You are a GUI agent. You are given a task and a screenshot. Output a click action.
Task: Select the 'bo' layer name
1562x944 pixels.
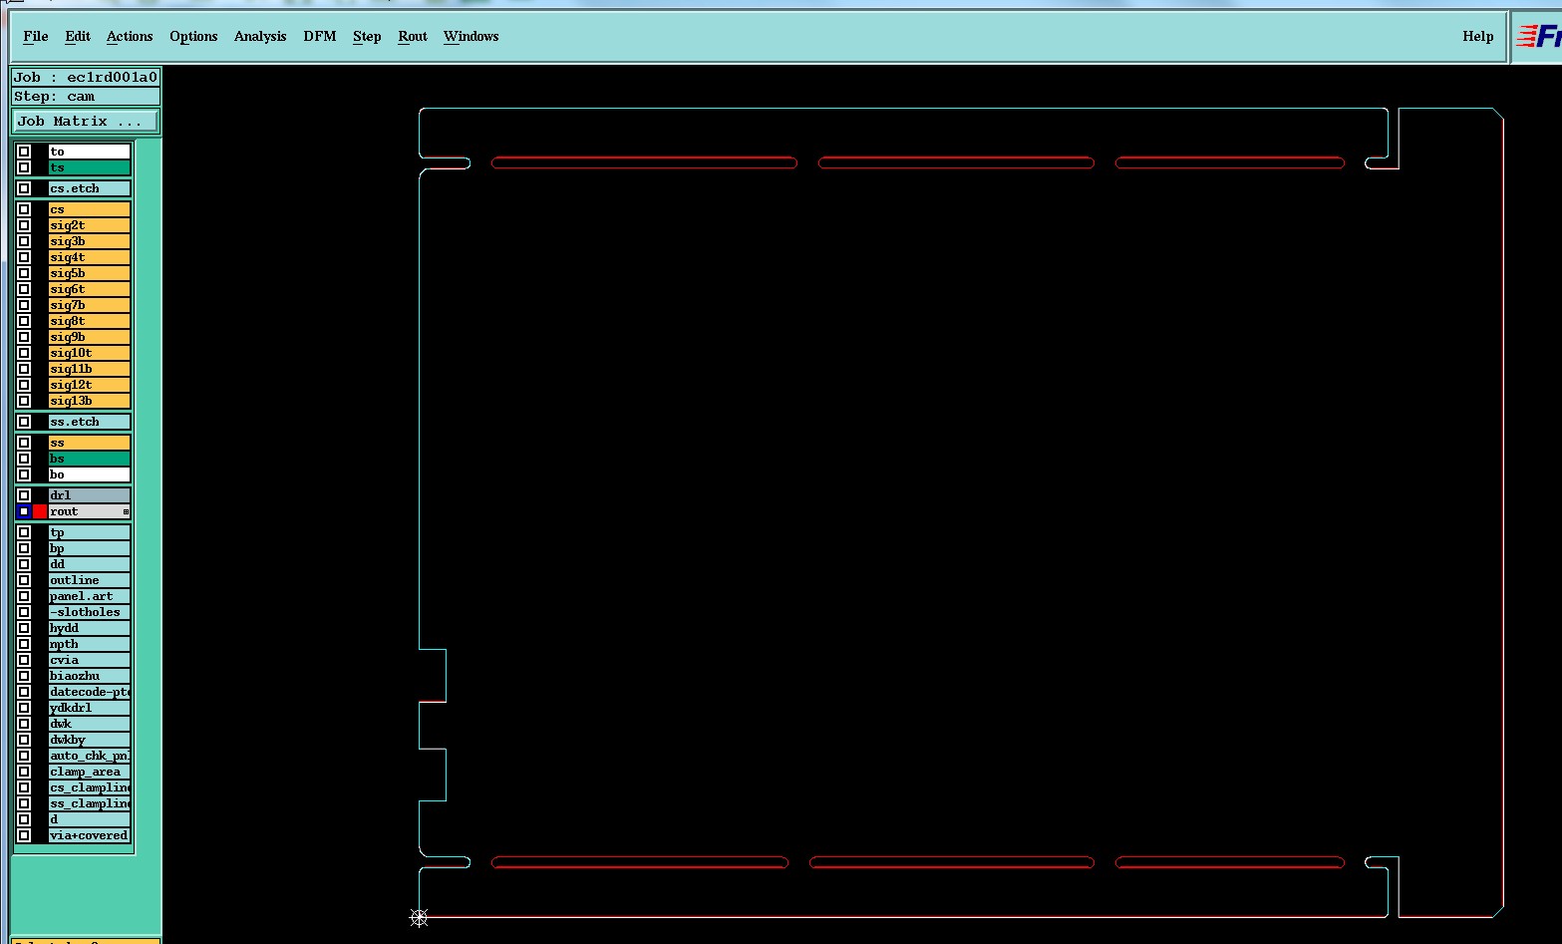tap(89, 474)
